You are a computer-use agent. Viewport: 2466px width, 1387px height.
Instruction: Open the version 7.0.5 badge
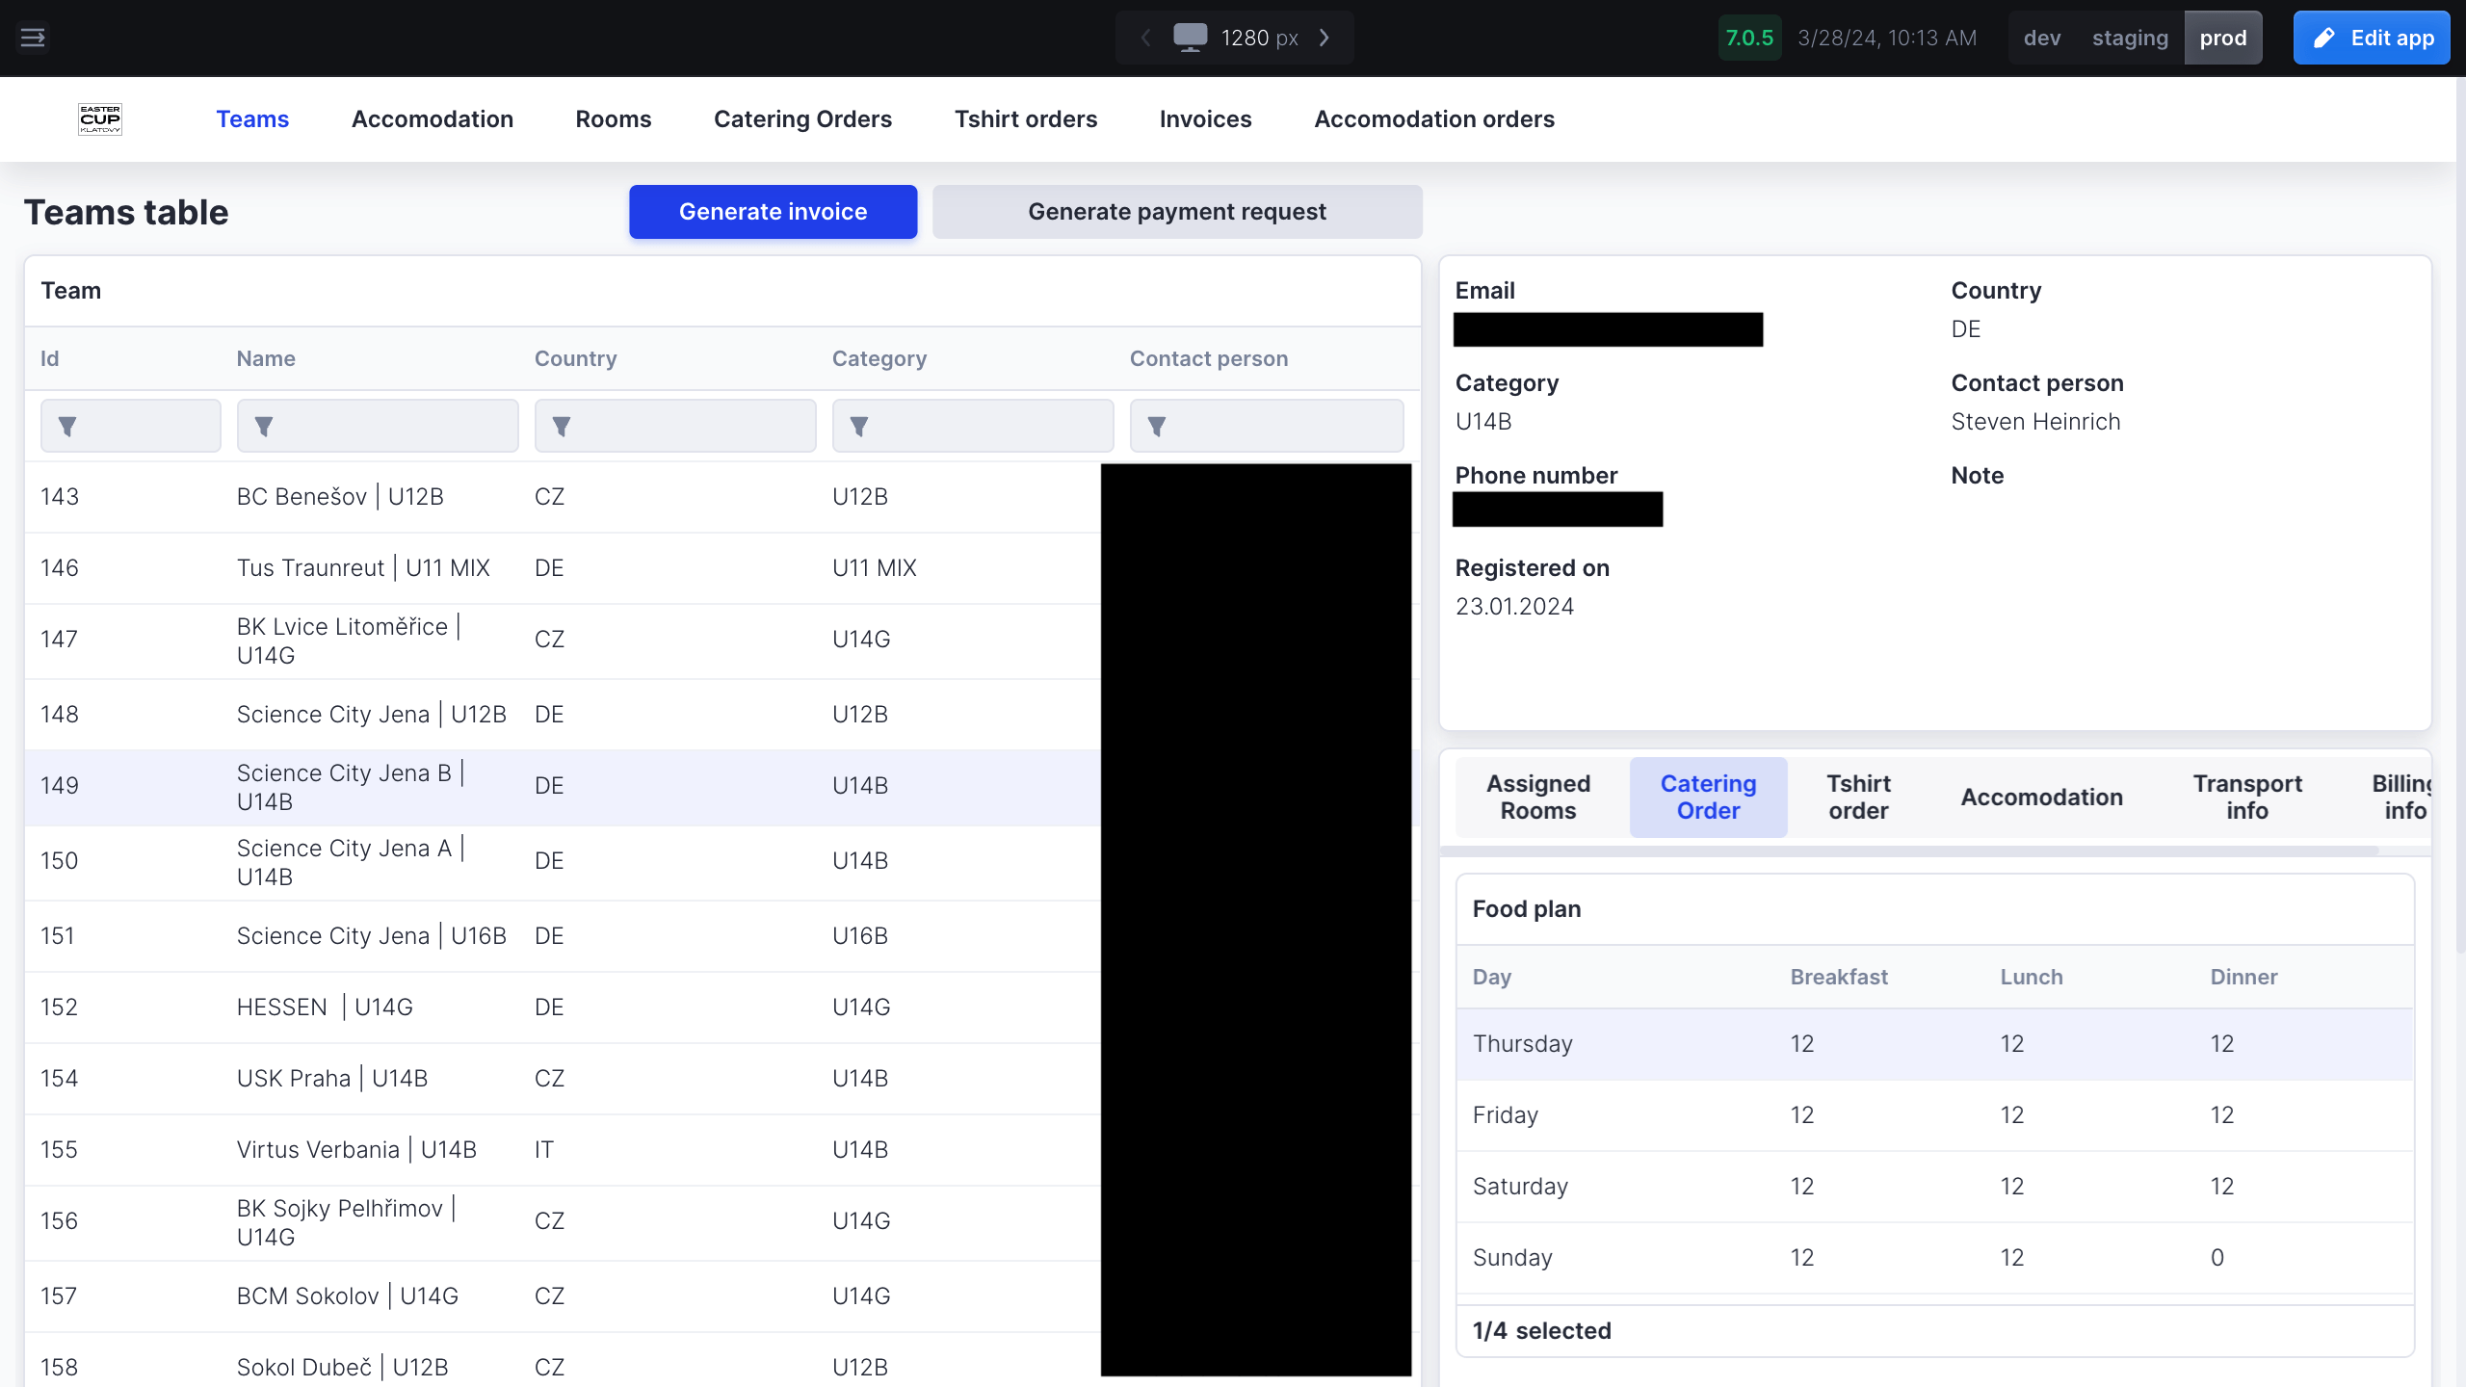(1749, 38)
